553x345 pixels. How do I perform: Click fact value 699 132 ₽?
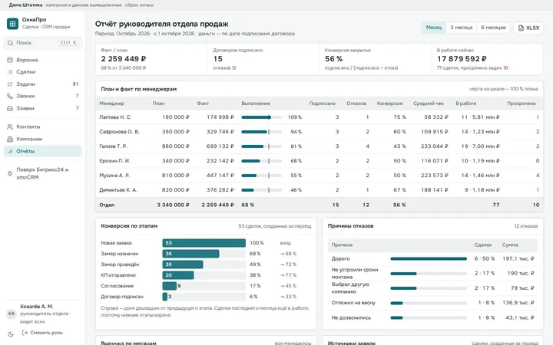pyautogui.click(x=220, y=146)
